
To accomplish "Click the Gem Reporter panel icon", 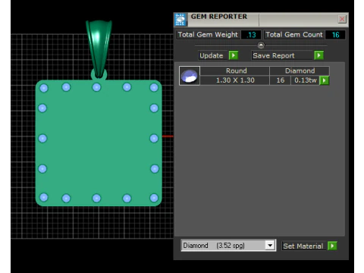I will [x=180, y=20].
